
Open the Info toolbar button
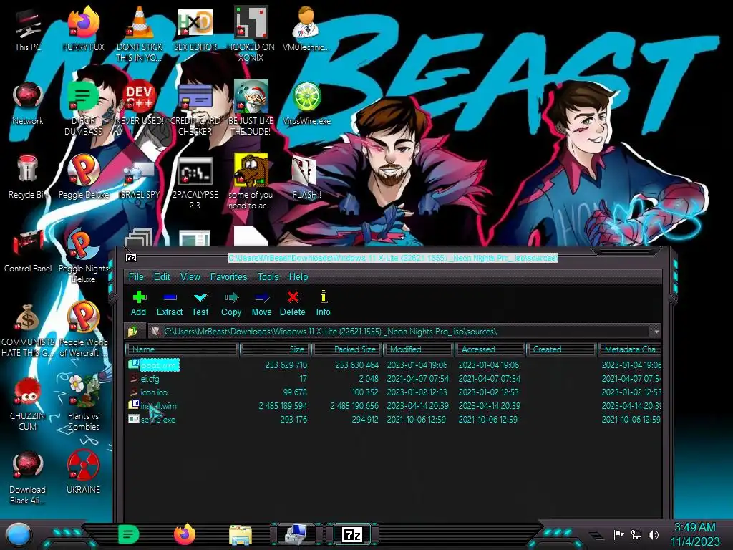(x=323, y=303)
